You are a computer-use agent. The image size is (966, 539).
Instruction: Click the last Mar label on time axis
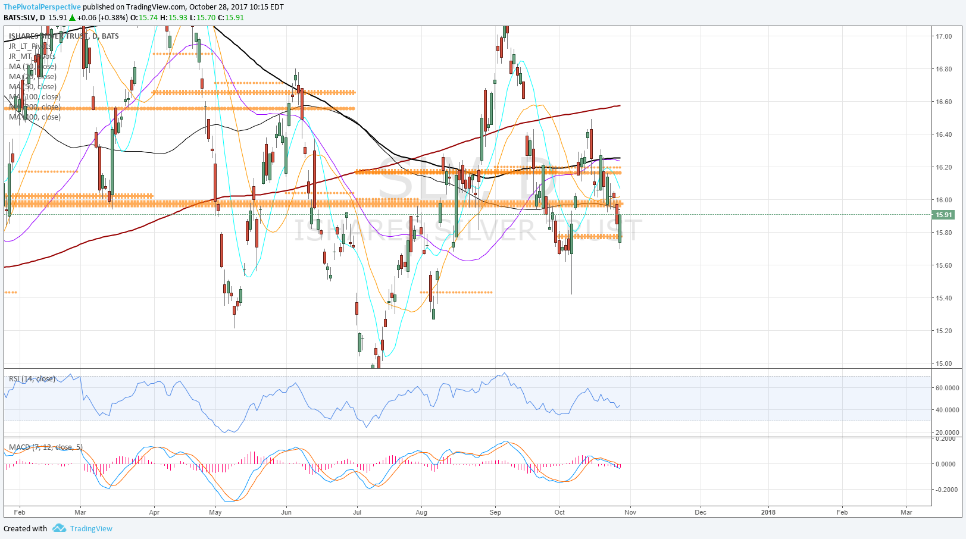pos(906,512)
